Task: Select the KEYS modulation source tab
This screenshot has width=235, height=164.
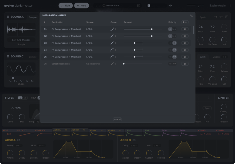Action: [x=9, y=133]
